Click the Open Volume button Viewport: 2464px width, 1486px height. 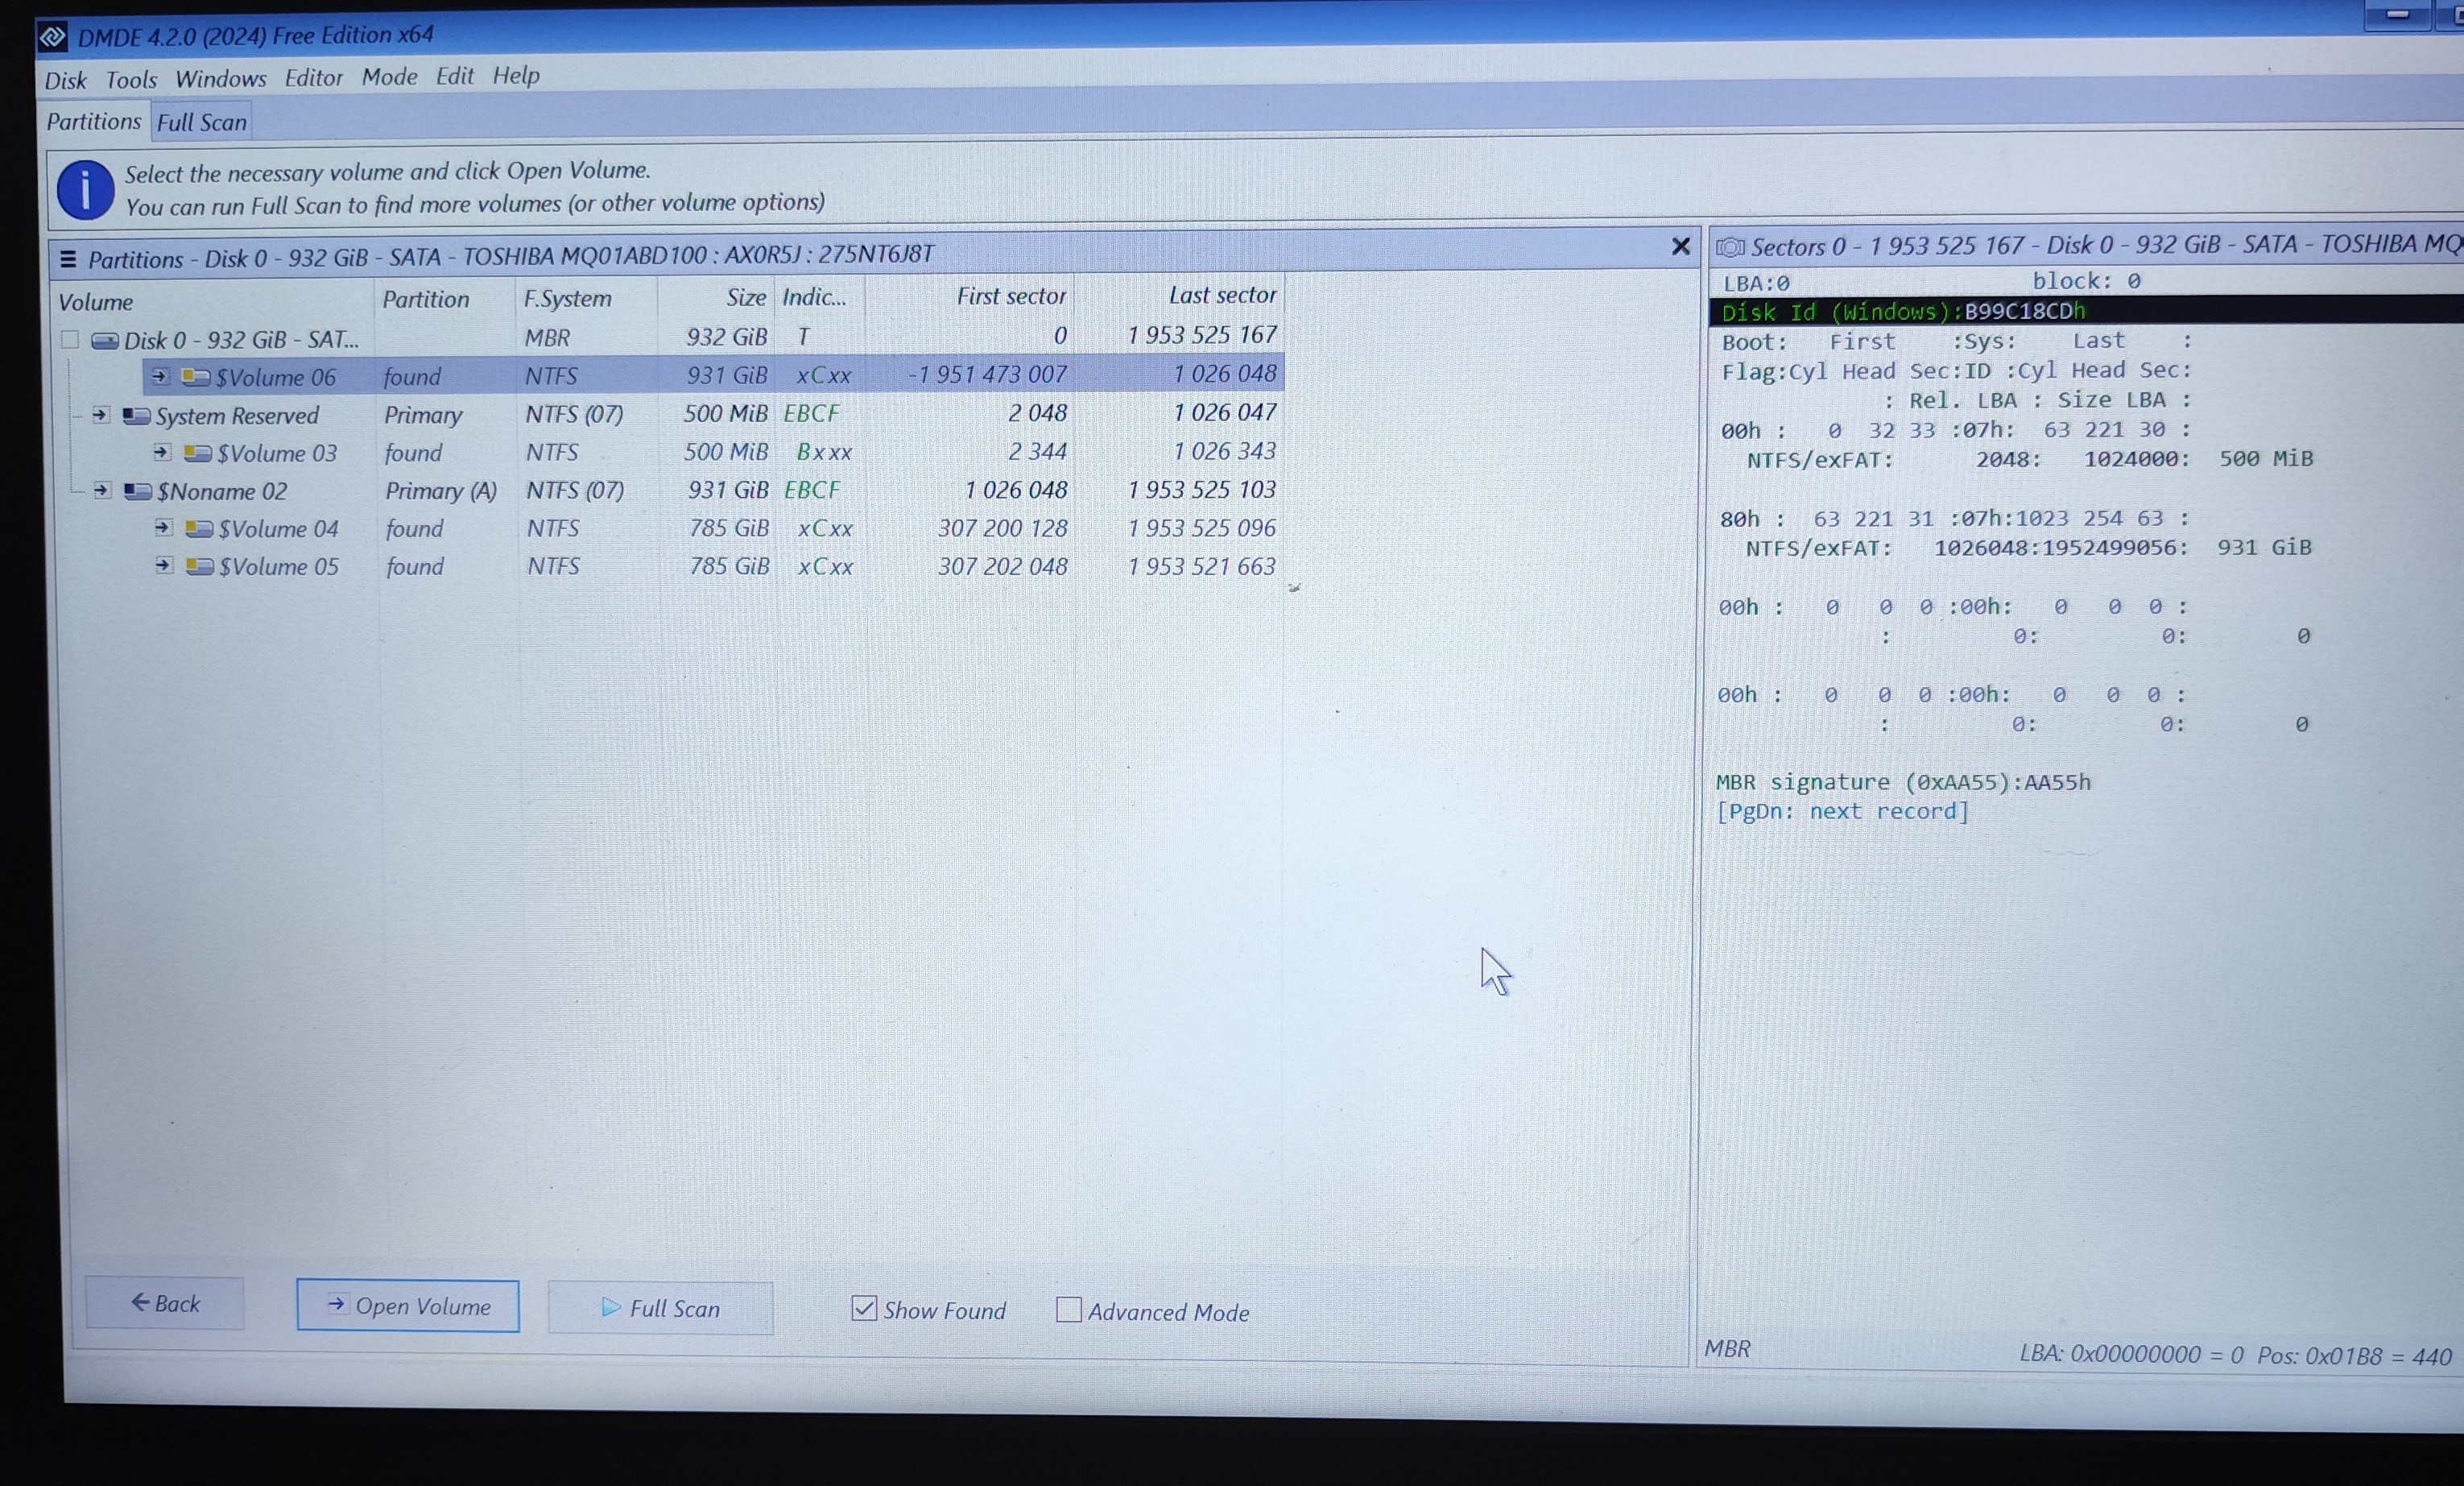pyautogui.click(x=408, y=1306)
